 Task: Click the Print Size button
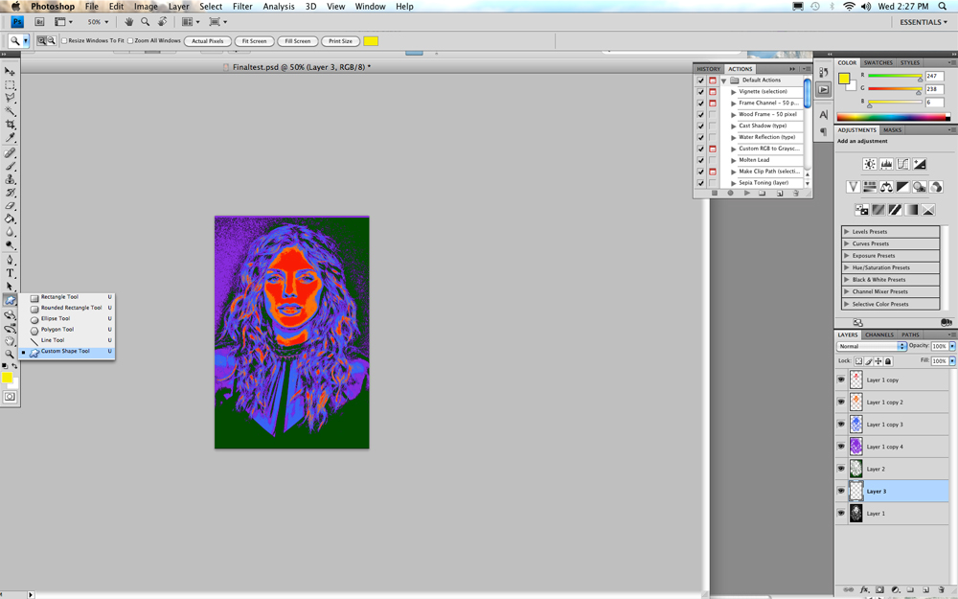340,41
